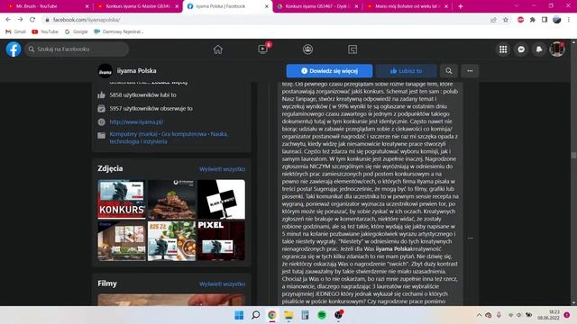Screen dimensions: 577x324
Task: Open the page three-dots options button
Action: [470, 71]
